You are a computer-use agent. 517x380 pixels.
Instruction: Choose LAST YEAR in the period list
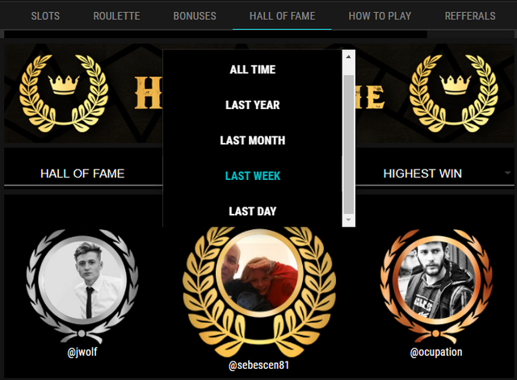pos(253,105)
